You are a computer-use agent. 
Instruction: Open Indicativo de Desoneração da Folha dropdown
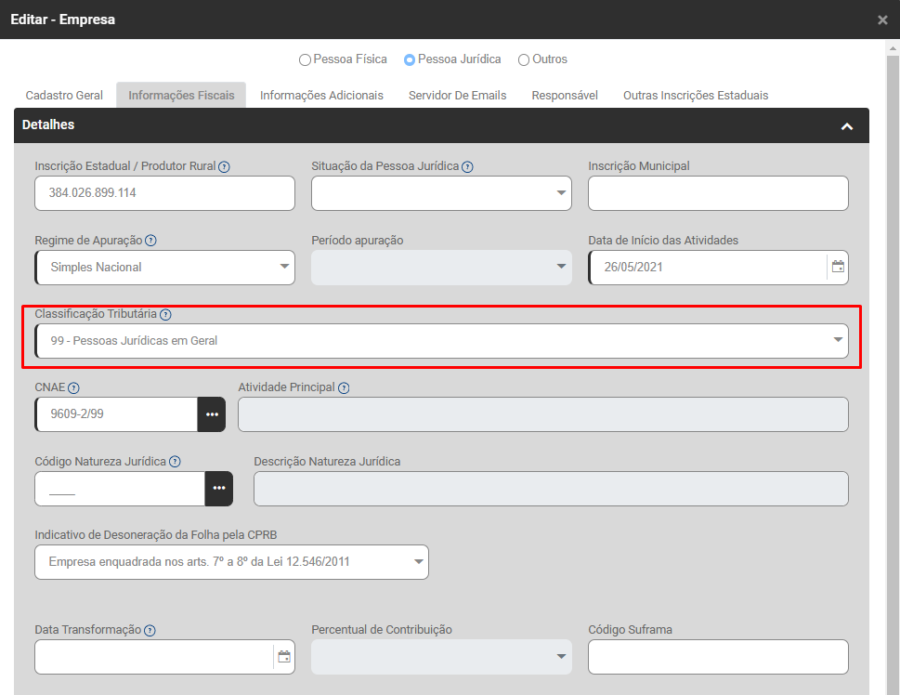pyautogui.click(x=231, y=562)
